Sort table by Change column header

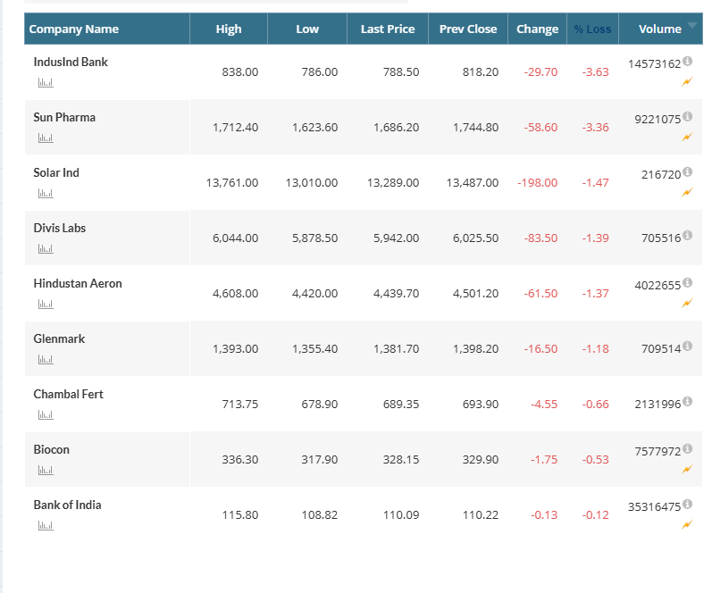click(537, 29)
